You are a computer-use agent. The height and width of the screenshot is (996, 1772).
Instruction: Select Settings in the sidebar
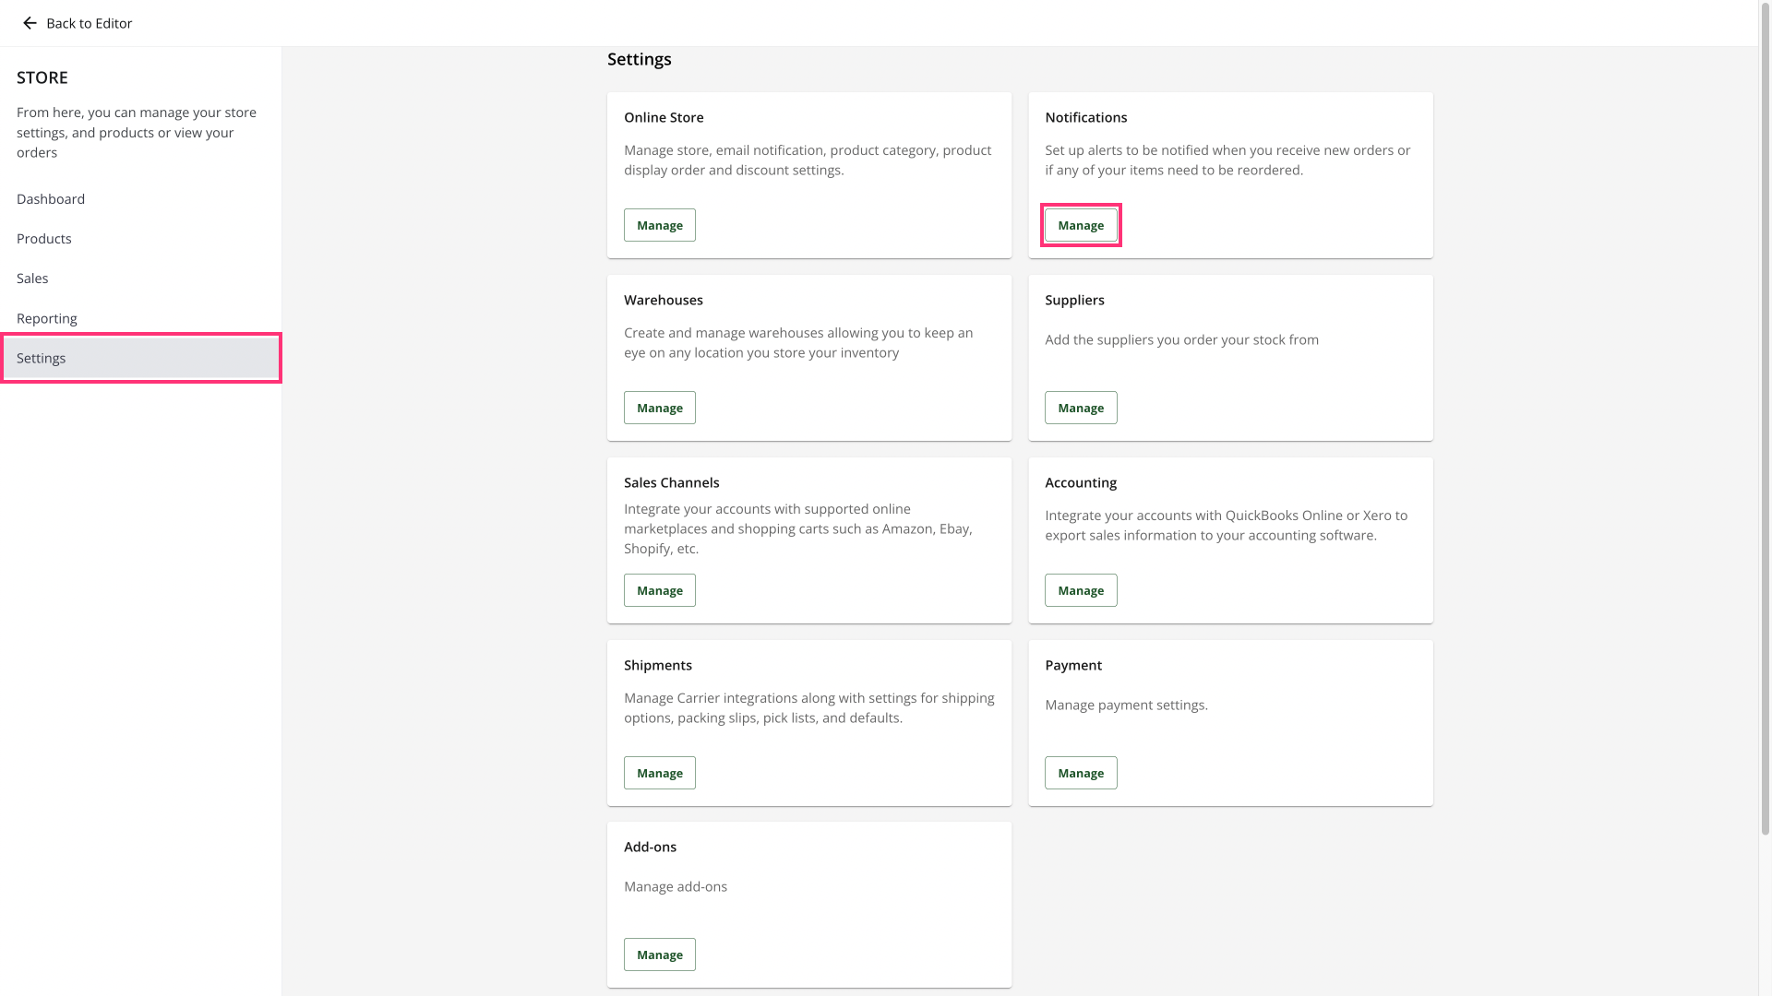(x=42, y=358)
